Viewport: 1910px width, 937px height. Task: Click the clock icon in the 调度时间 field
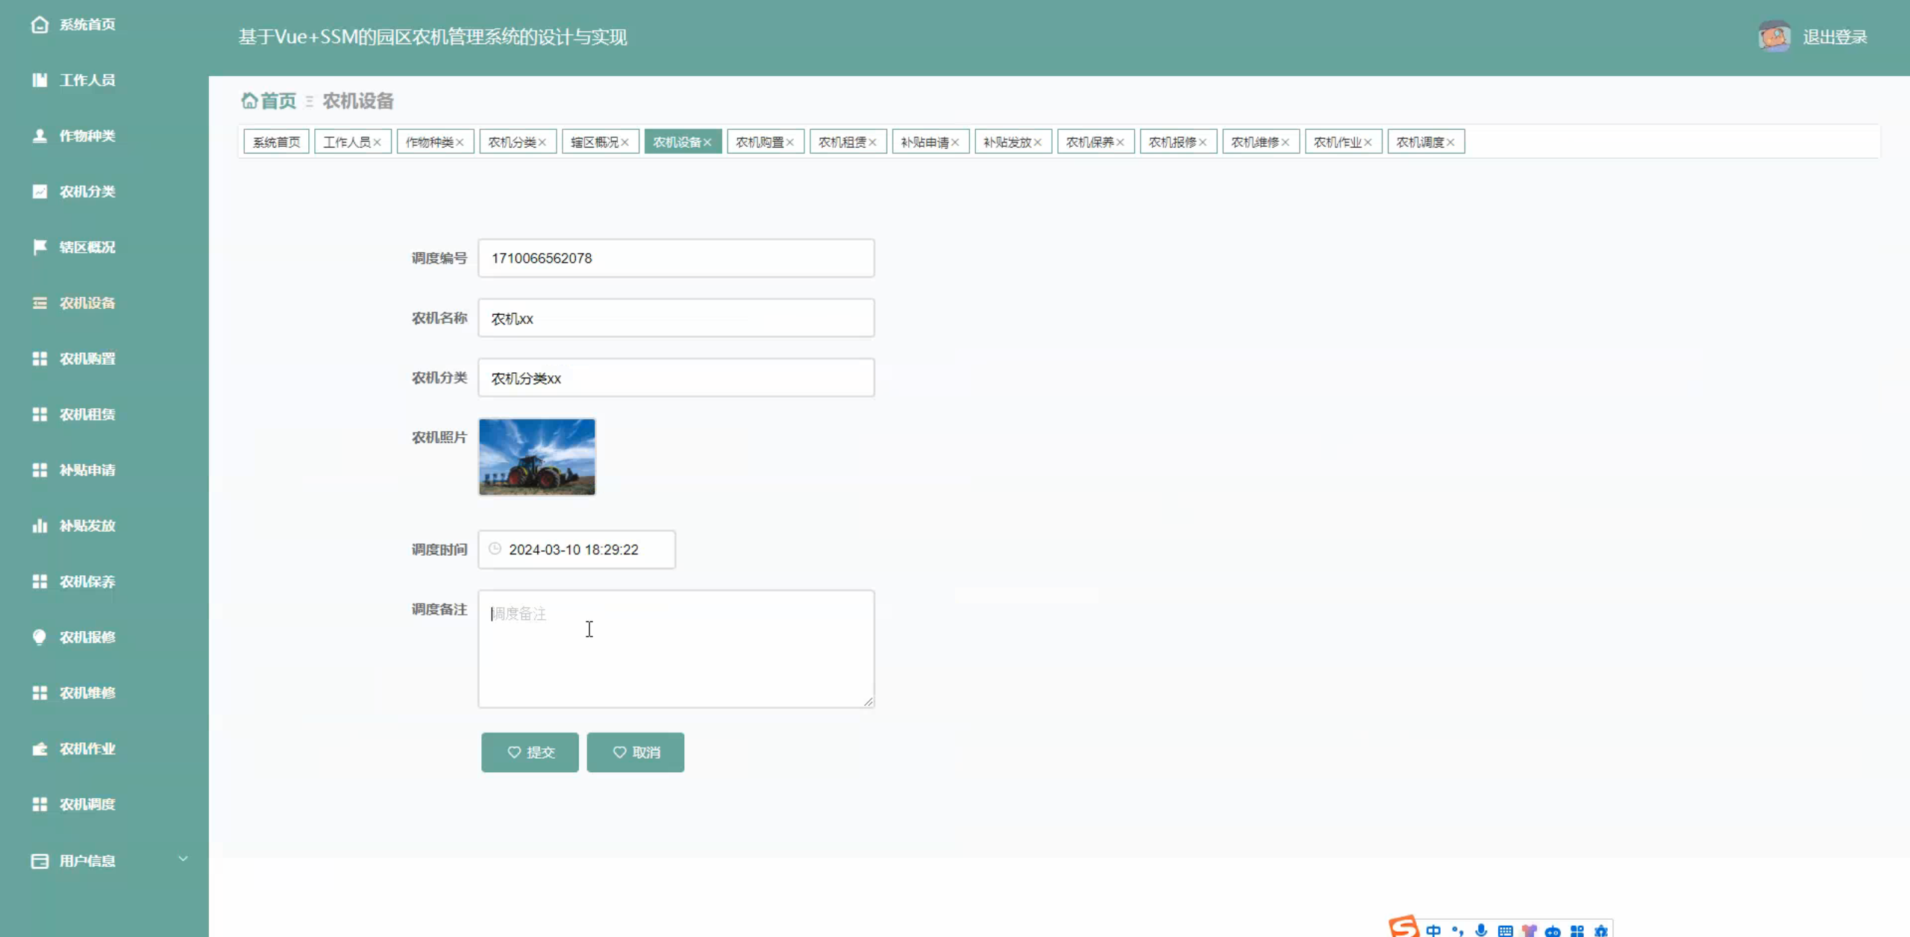click(x=495, y=549)
